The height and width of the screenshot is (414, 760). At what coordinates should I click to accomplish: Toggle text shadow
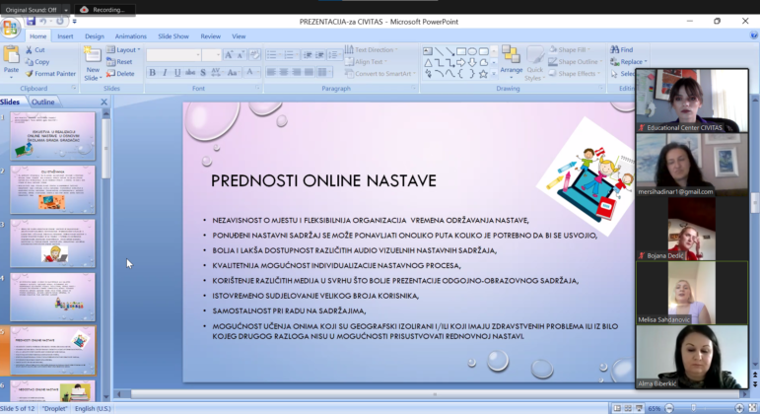[x=203, y=73]
